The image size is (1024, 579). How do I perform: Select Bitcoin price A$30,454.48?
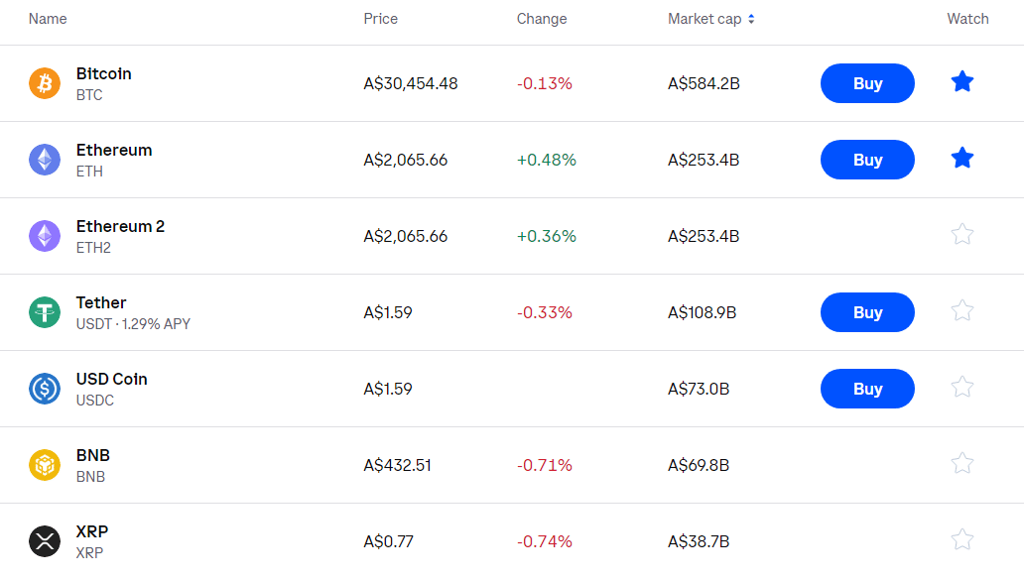tap(411, 83)
